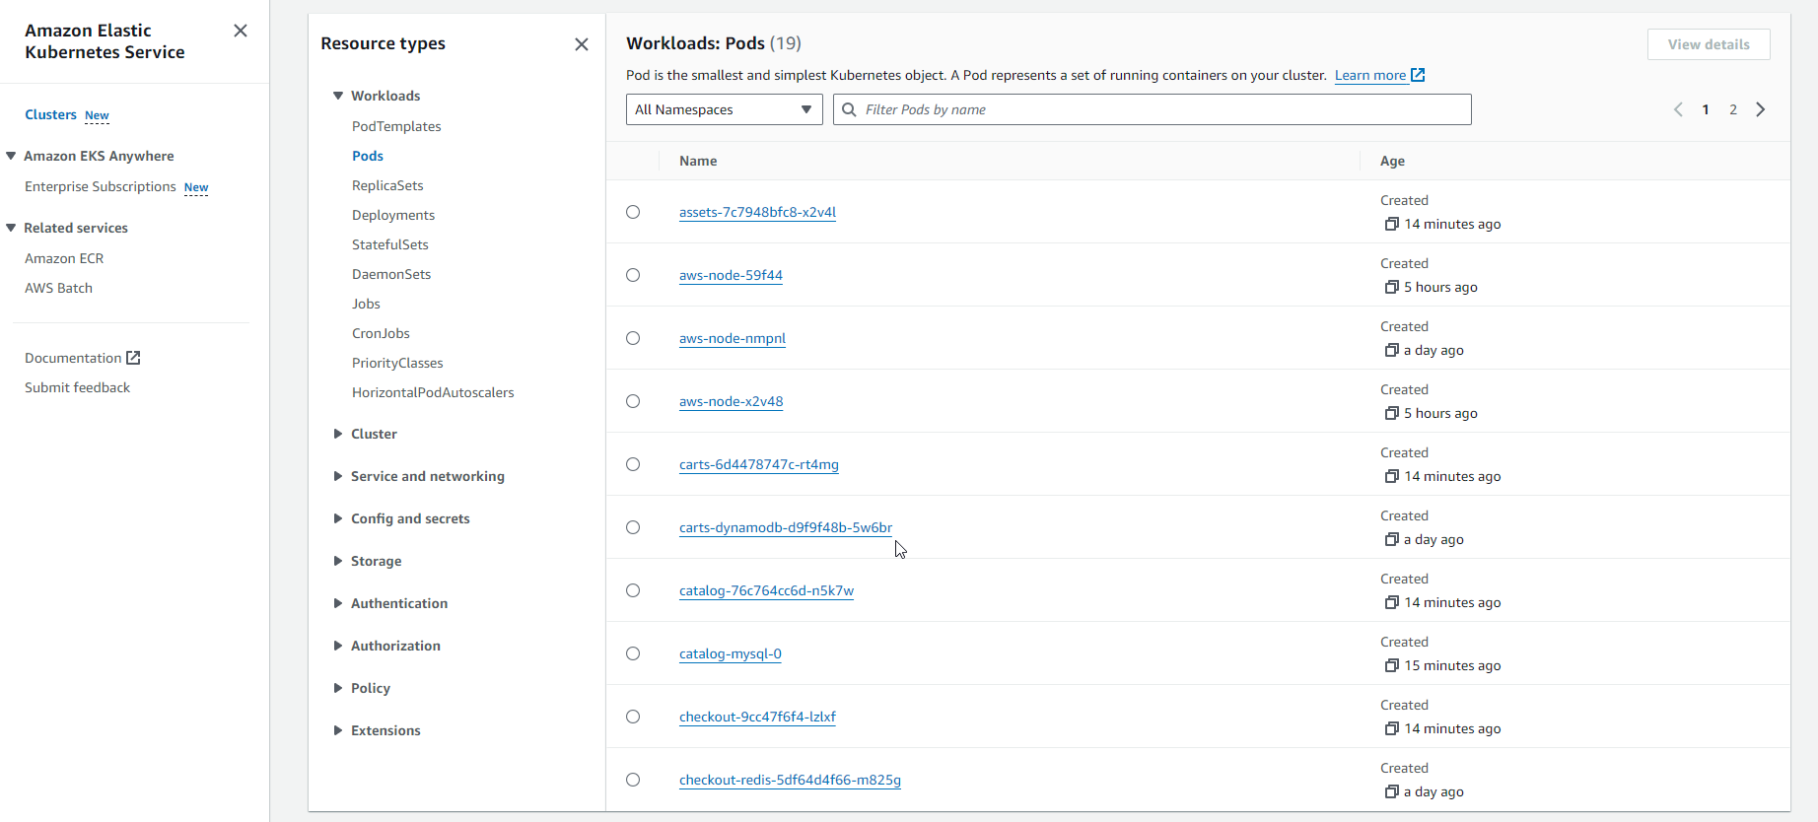Click the copy icon for aws-node-nmpnl age
The height and width of the screenshot is (822, 1818).
pyautogui.click(x=1391, y=350)
